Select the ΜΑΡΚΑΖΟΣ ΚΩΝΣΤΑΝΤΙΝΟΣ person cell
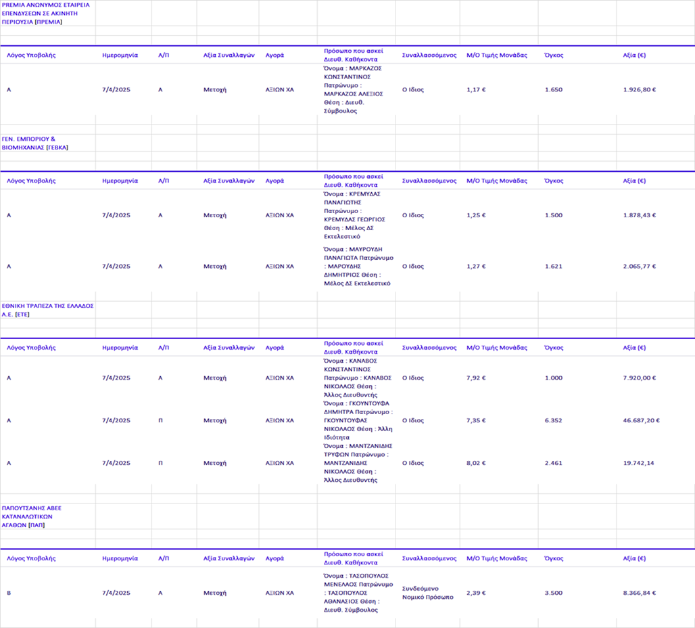This screenshot has height=628, width=695. 354,89
